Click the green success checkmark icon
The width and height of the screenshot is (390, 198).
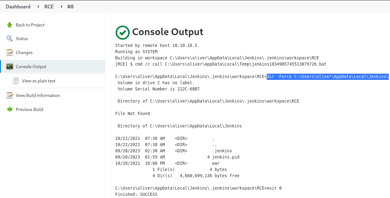click(x=122, y=32)
